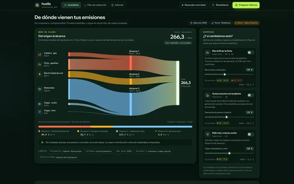Open the Inventario tab
This screenshot has height=184, width=294.
tap(71, 5)
